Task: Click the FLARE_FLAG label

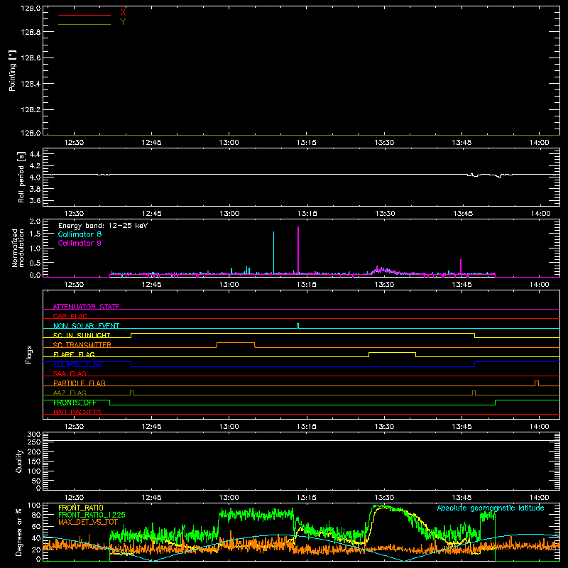Action: coord(74,354)
